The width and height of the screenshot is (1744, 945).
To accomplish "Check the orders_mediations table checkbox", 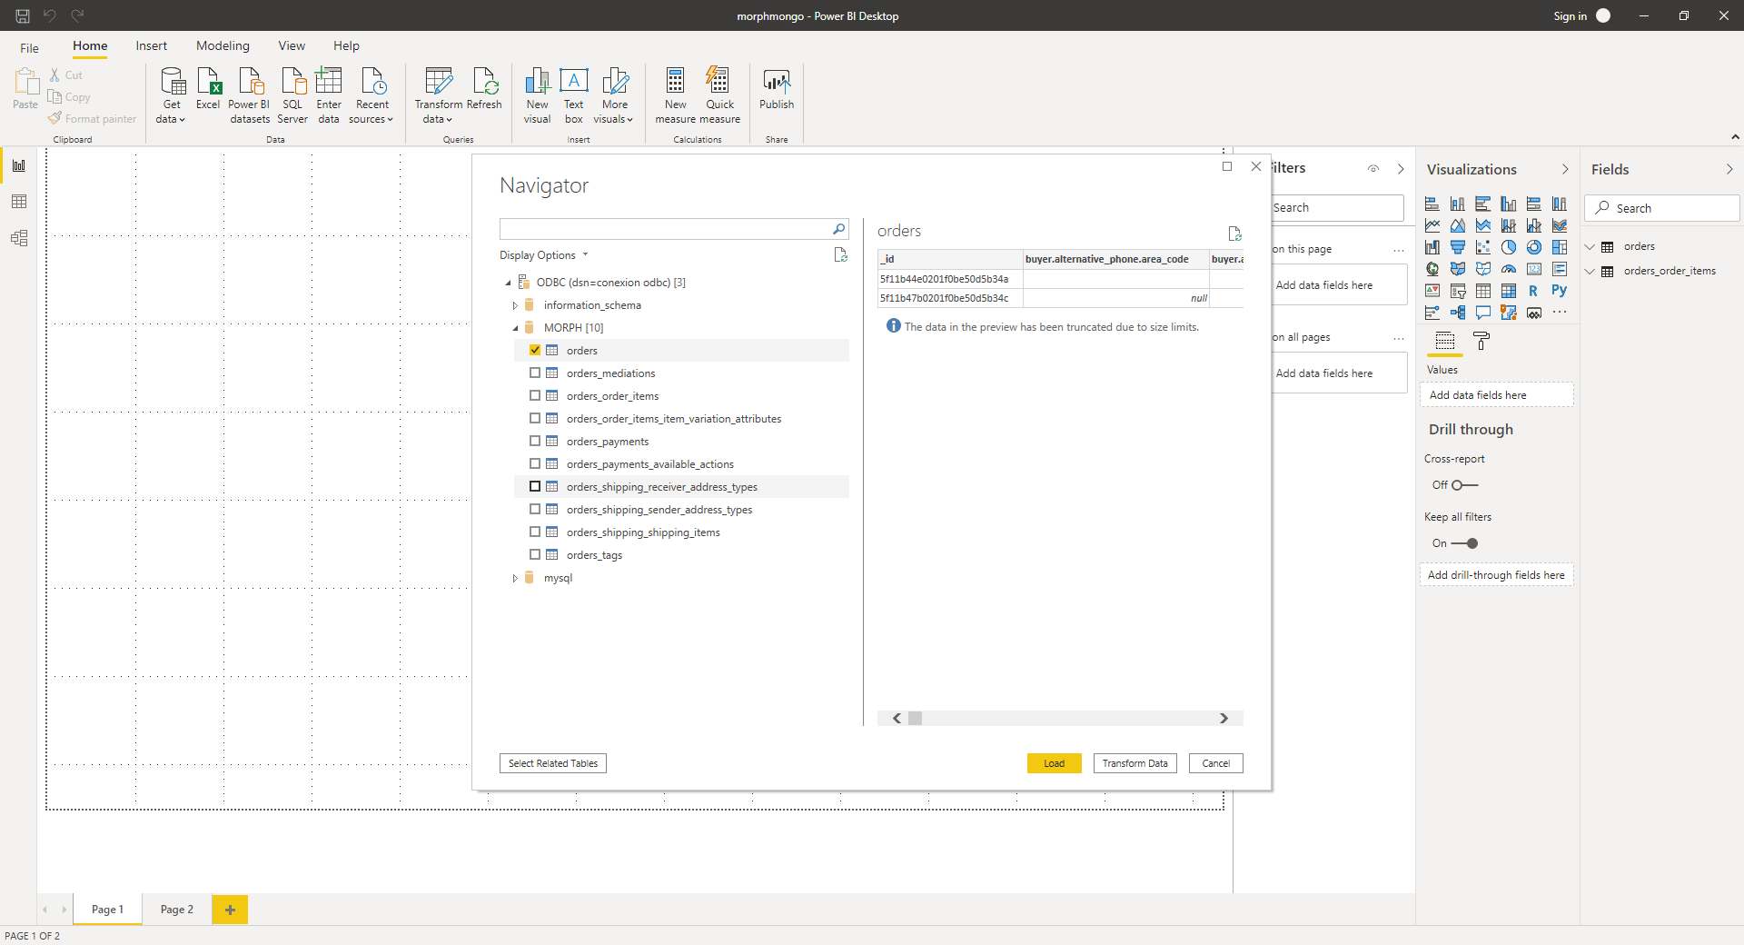I will (x=535, y=373).
